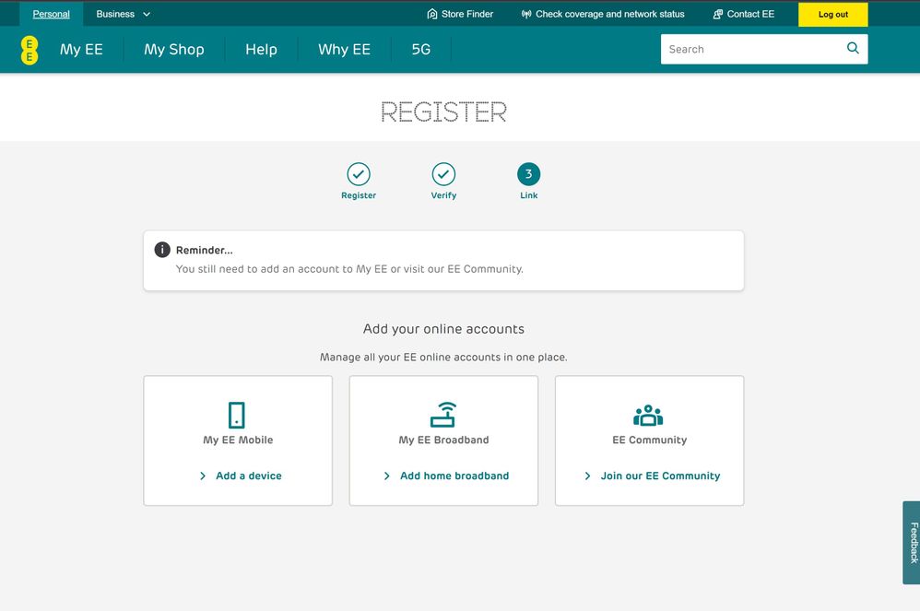Click the My EE Mobile card title
Viewport: 920px width, 611px height.
coord(238,440)
